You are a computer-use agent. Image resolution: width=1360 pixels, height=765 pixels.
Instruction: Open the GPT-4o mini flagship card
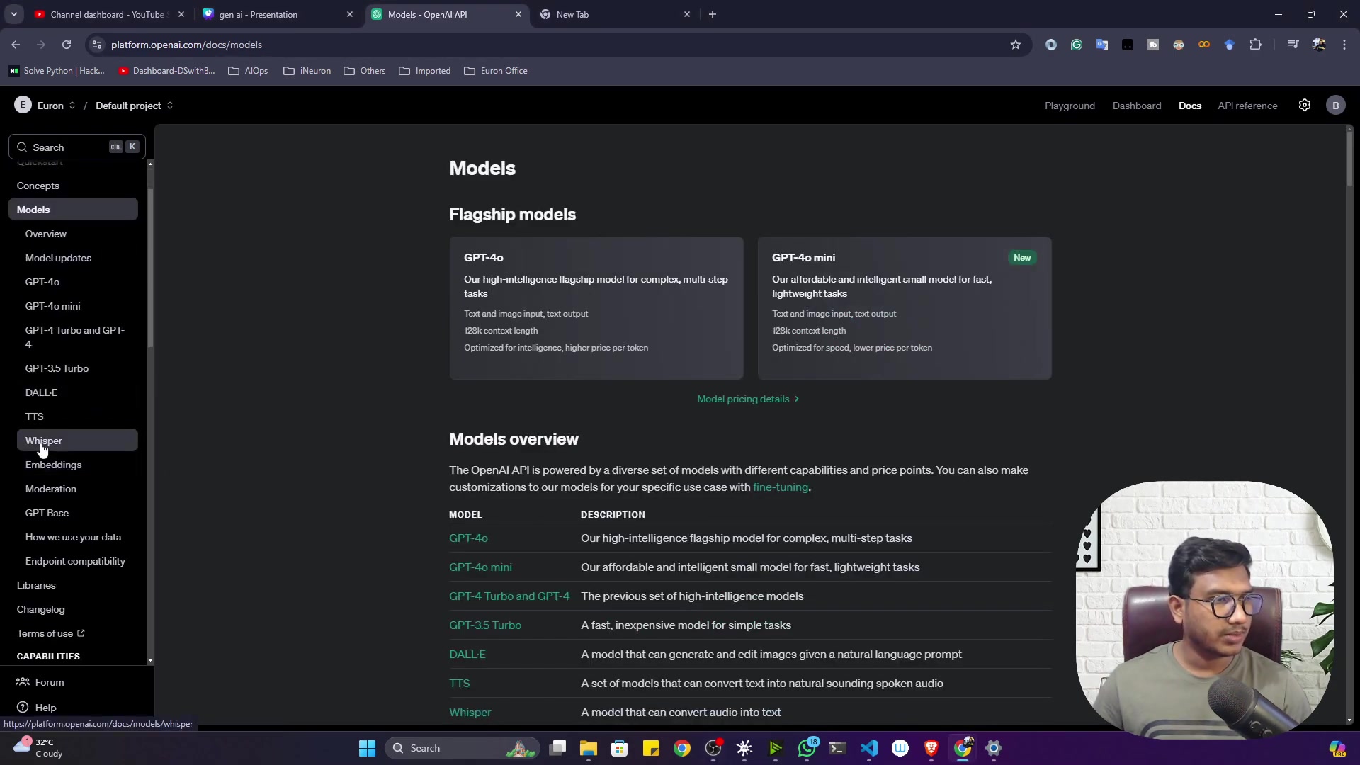(x=905, y=308)
